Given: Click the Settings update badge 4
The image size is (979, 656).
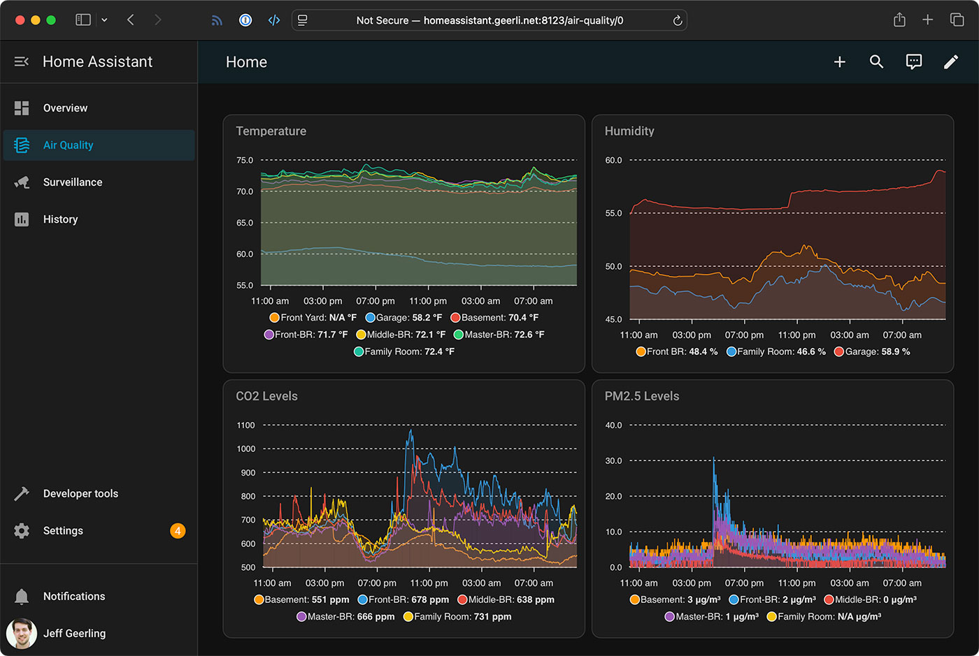Looking at the screenshot, I should [178, 531].
